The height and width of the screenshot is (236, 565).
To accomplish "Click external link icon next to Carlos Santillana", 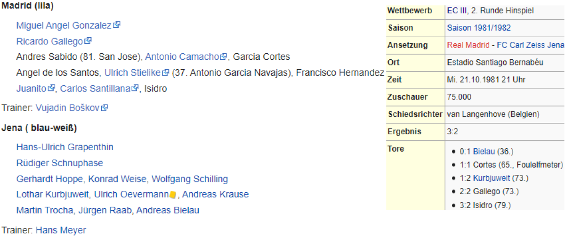I will click(x=136, y=88).
